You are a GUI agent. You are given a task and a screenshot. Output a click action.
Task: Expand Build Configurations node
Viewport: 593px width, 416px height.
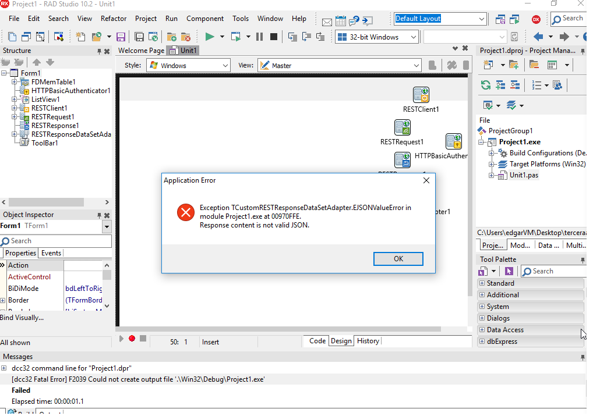(x=491, y=153)
